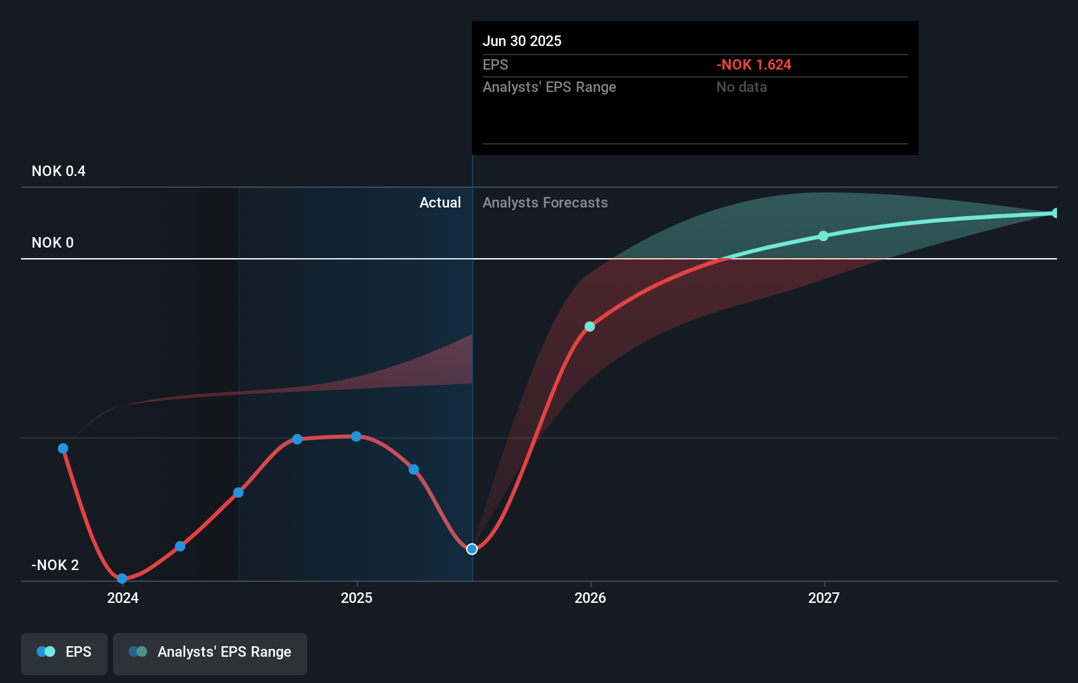Click the Analysts Forecasts label

(545, 202)
